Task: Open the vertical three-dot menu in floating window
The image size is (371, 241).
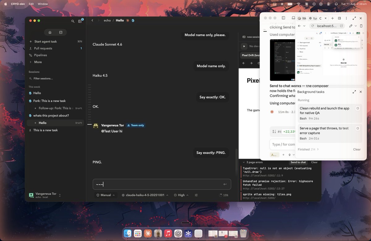Action: pyautogui.click(x=346, y=18)
